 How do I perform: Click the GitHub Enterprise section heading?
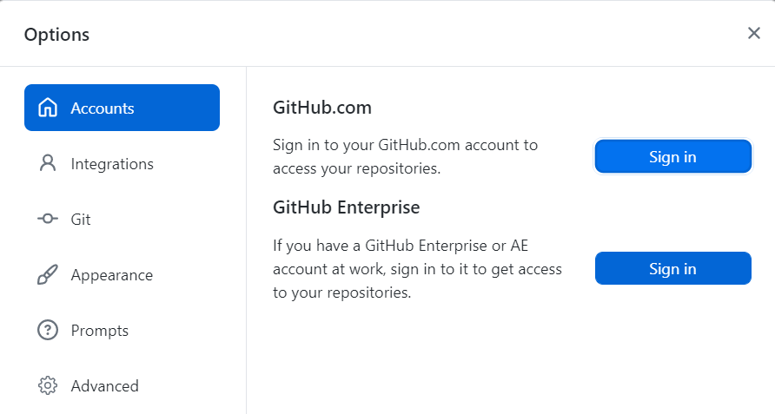[x=346, y=207]
